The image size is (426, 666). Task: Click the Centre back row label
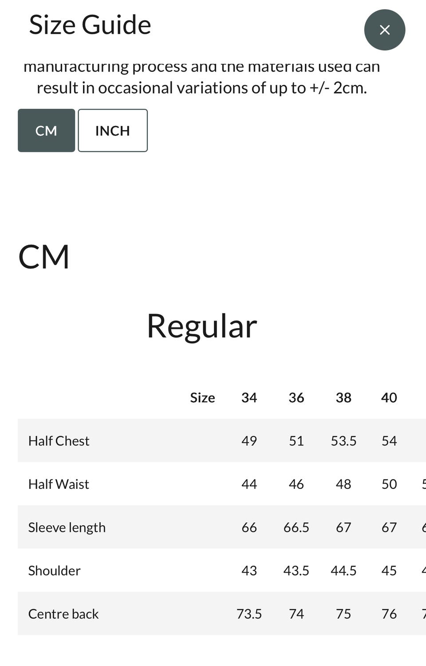[63, 614]
